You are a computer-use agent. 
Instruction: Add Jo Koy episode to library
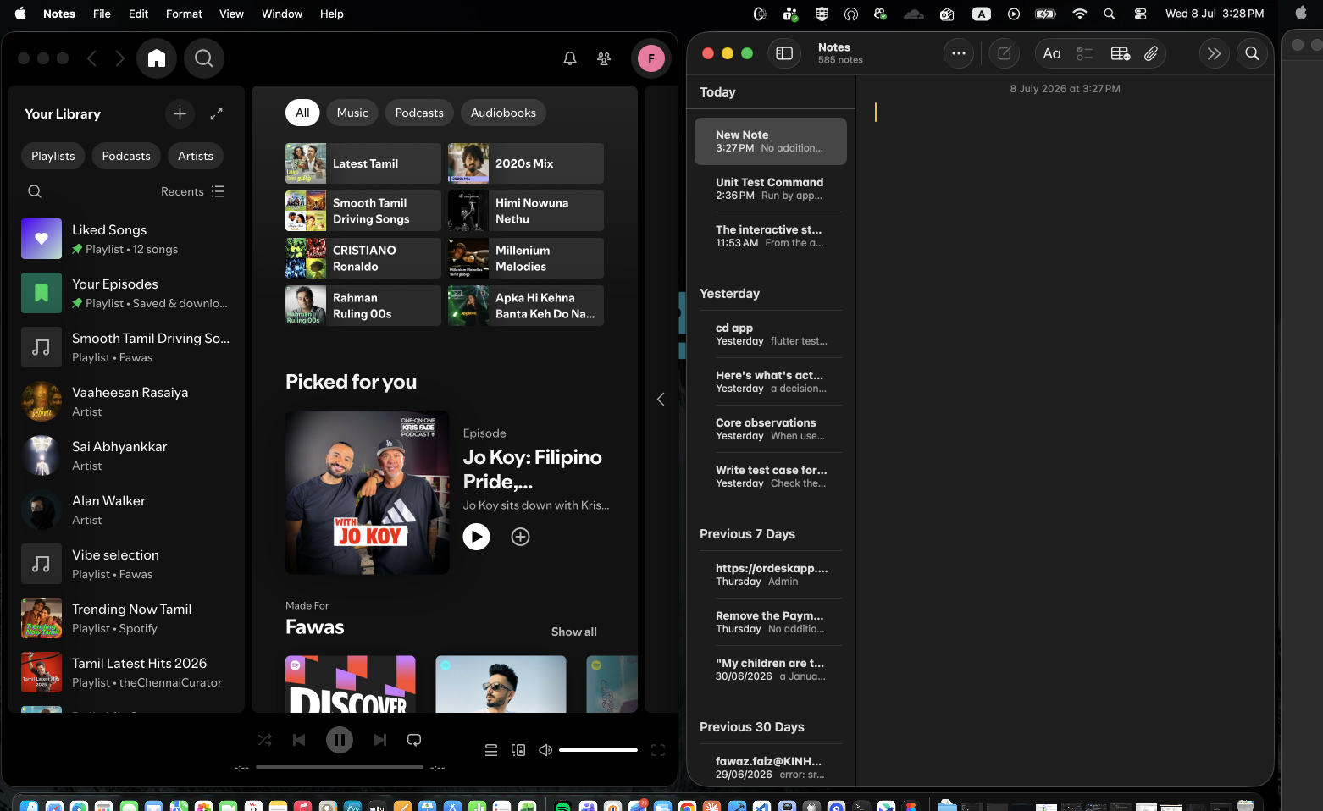pyautogui.click(x=520, y=537)
